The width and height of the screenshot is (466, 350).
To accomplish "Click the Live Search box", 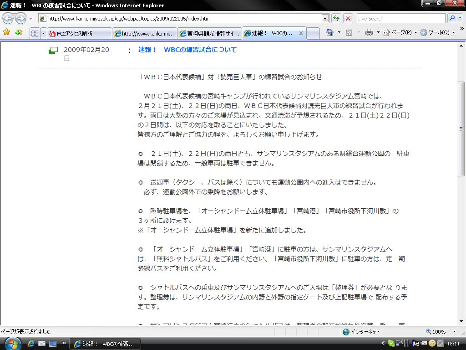I will 401,18.
